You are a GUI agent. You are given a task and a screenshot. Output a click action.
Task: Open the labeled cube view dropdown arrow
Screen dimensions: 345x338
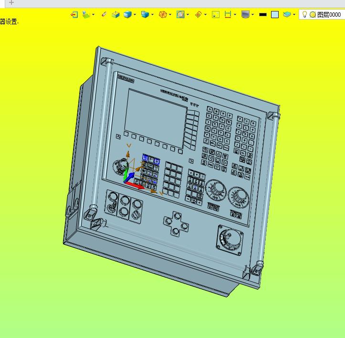152,15
